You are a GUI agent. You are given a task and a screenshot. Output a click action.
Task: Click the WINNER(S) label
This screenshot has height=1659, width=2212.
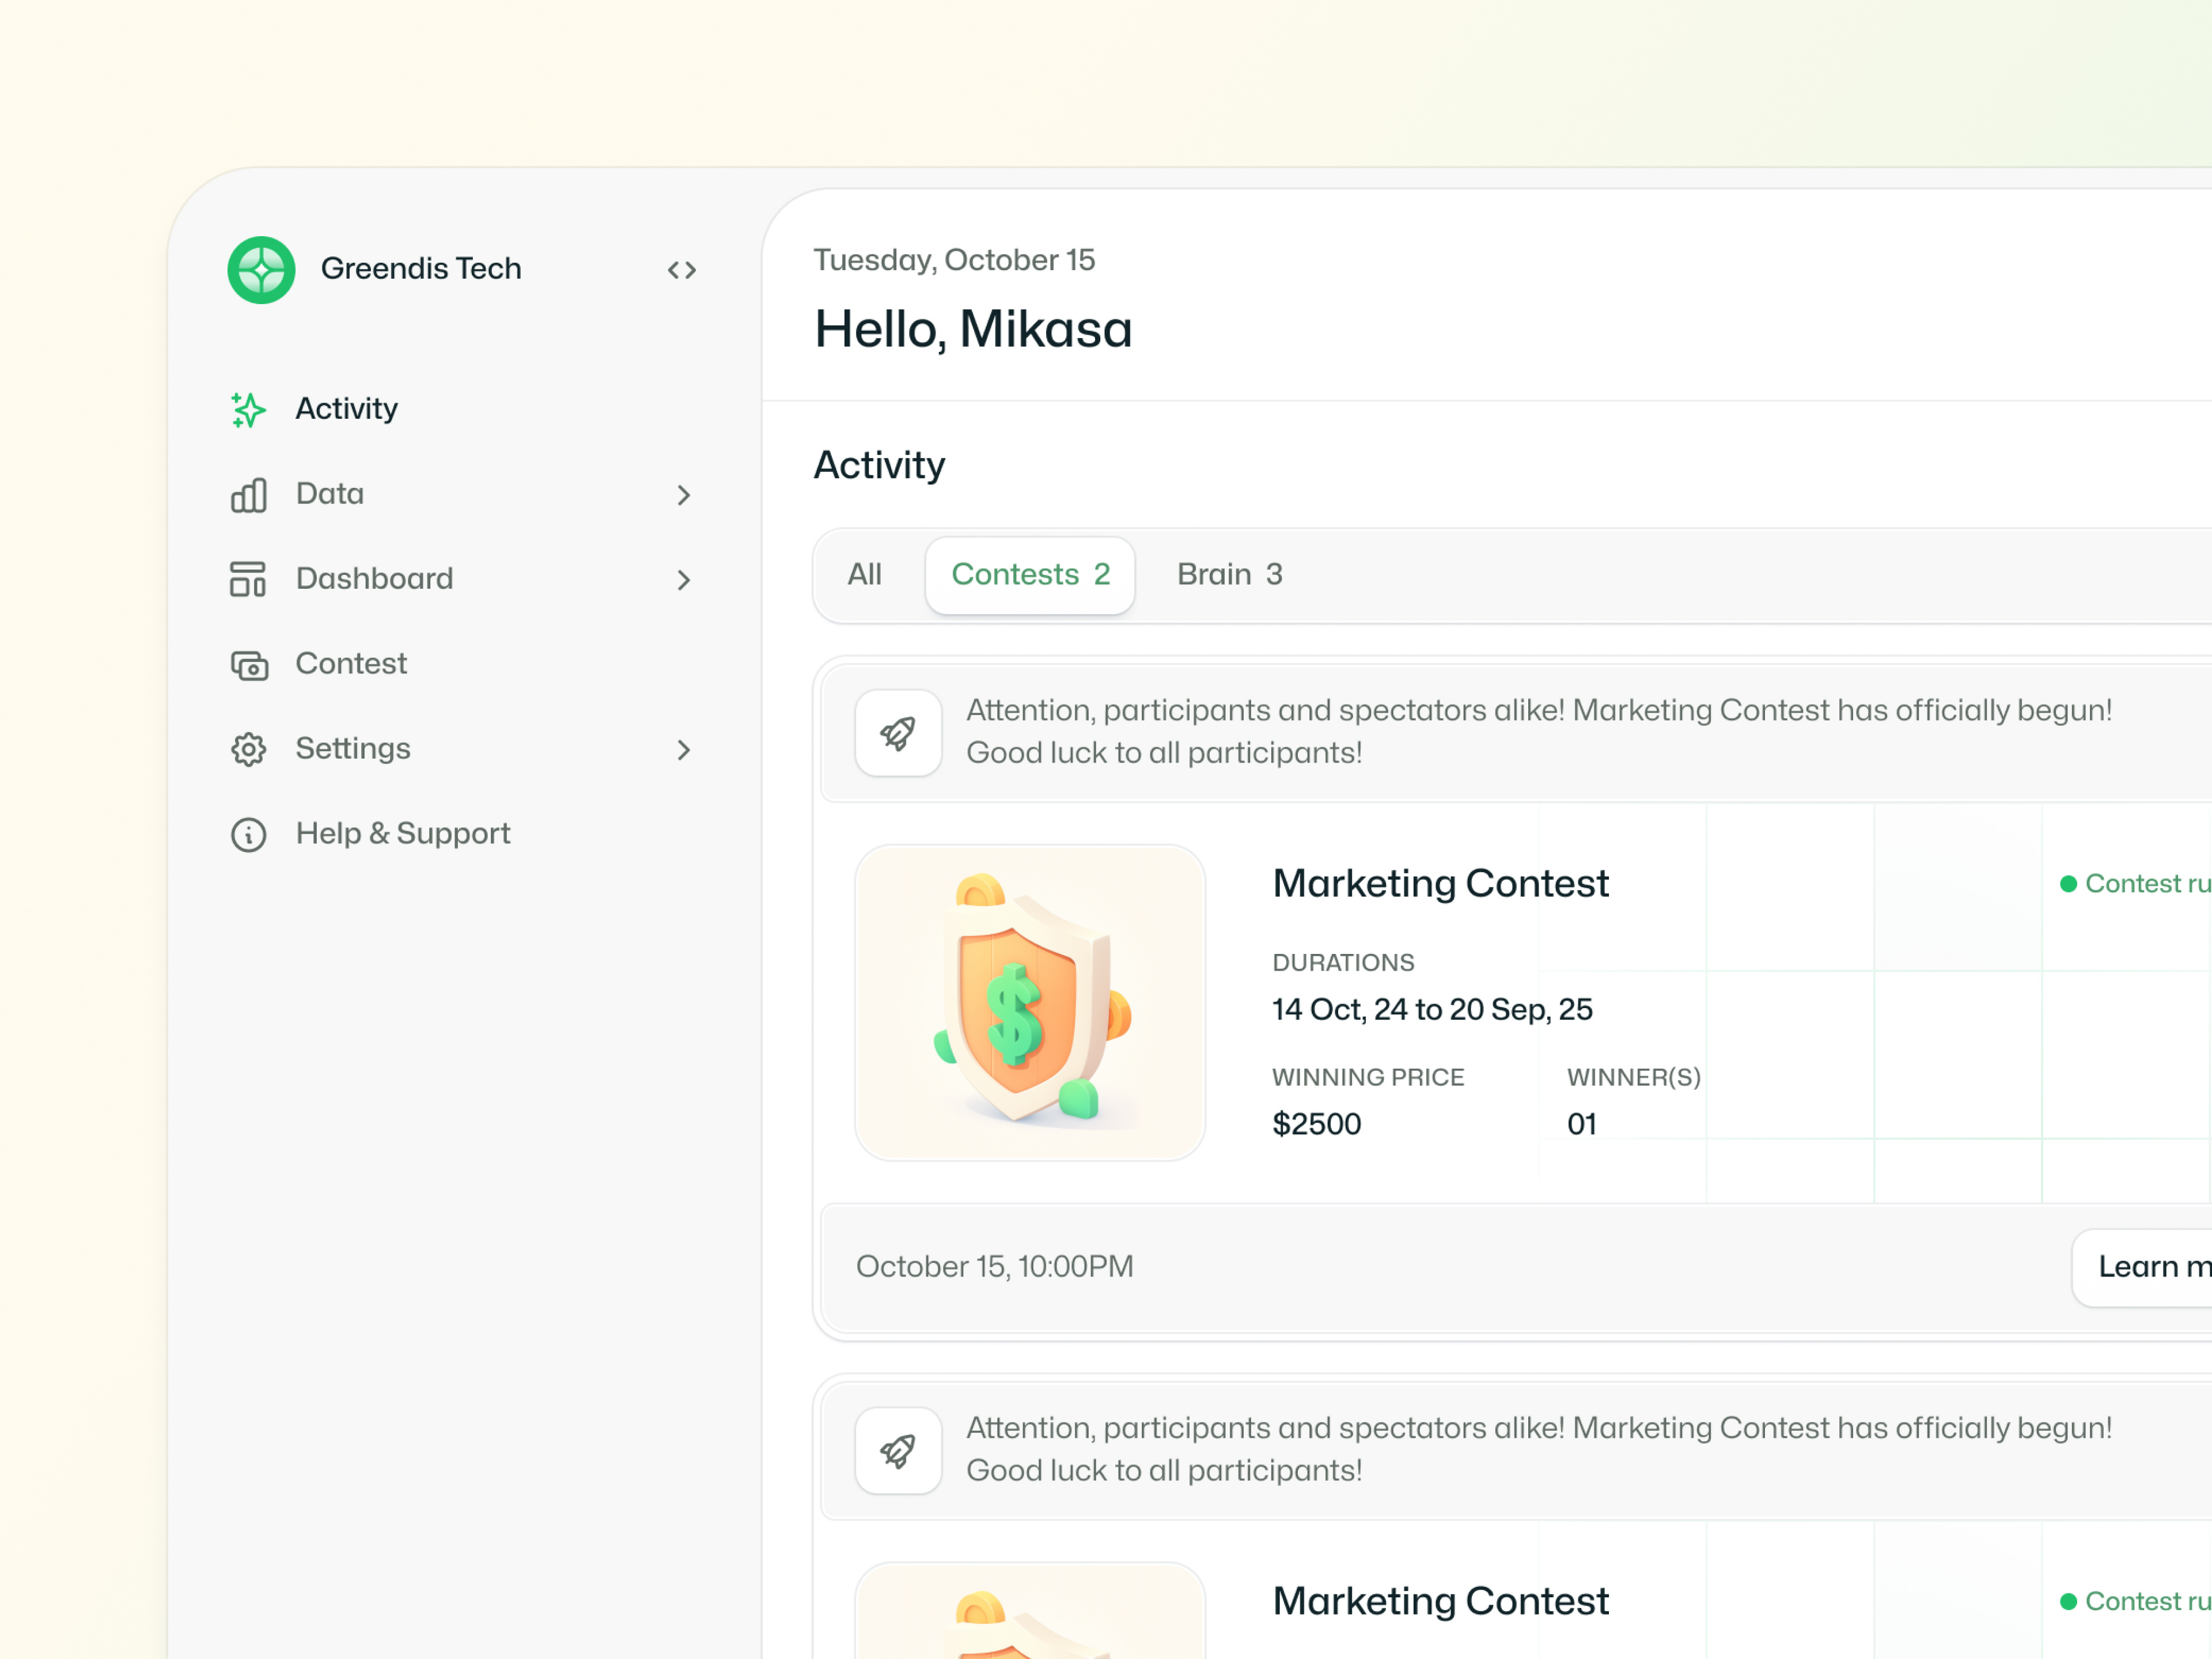(x=1634, y=1078)
